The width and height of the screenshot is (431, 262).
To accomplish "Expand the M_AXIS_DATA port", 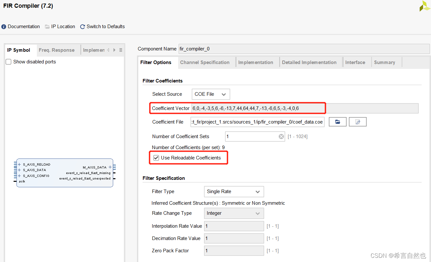I will 110,167.
